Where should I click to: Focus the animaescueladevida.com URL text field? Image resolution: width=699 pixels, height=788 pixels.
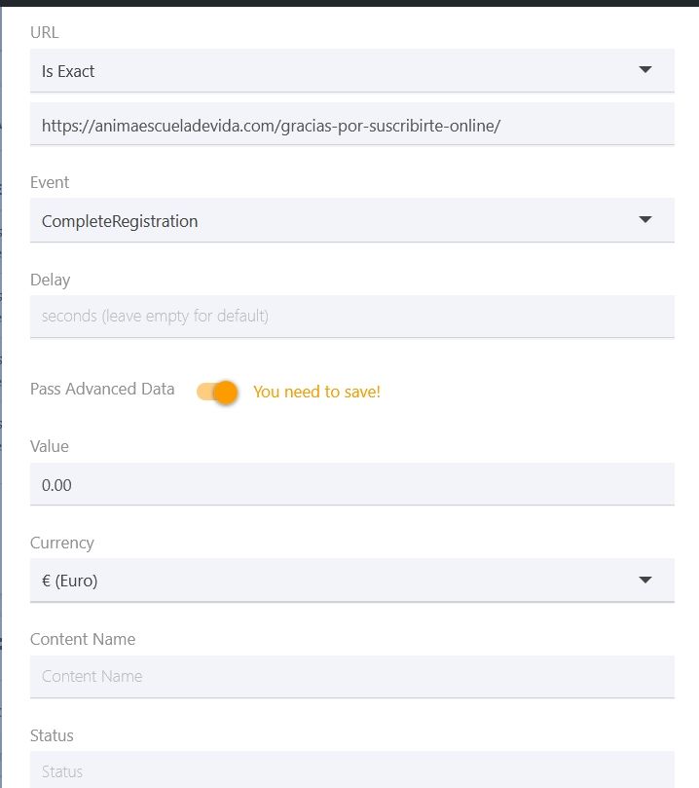tap(352, 124)
